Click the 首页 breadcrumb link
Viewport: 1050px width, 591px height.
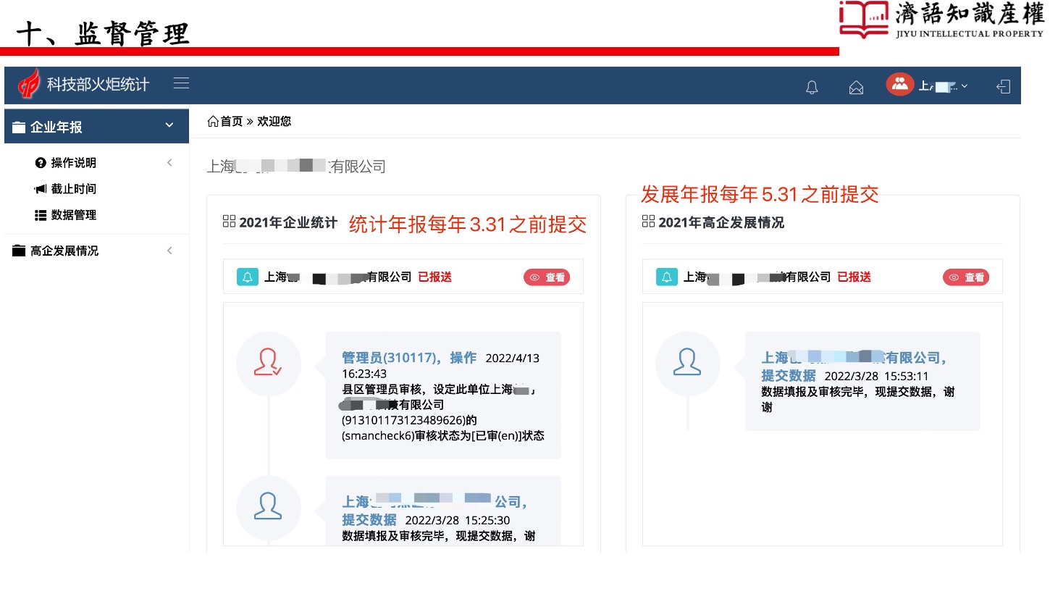pos(232,122)
